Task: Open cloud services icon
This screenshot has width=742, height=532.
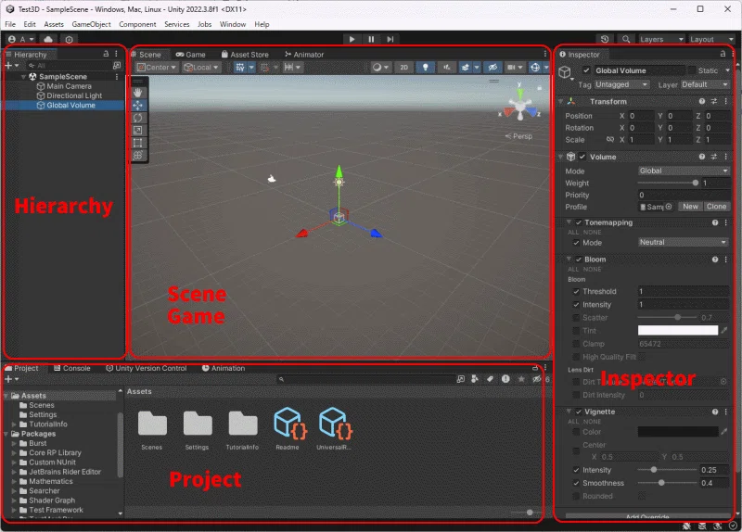Action: click(x=48, y=39)
